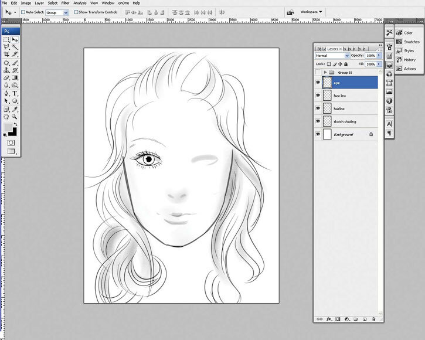Screen dimensions: 425x340
Task: Open the Auto-Select Group dropdown
Action: tap(57, 12)
